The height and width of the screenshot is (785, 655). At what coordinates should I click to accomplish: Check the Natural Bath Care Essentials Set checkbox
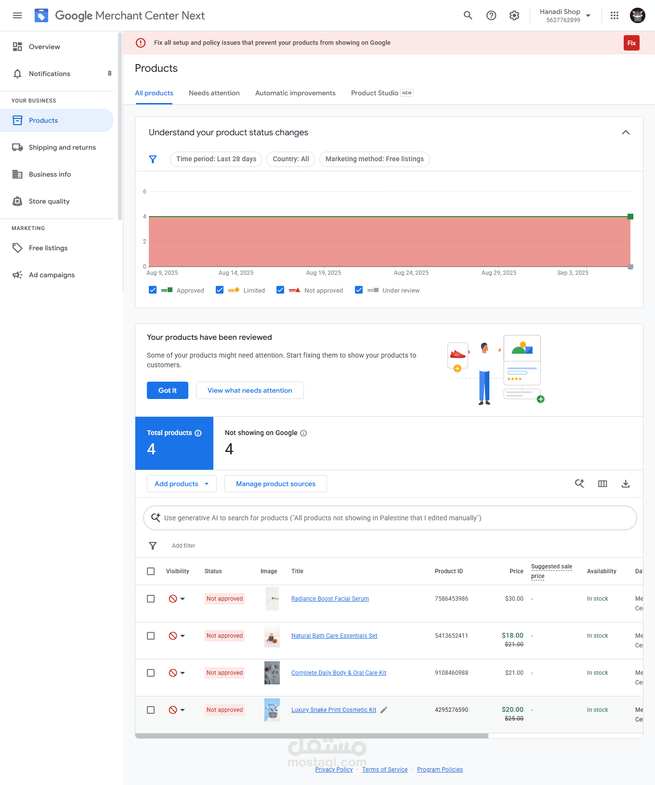151,636
